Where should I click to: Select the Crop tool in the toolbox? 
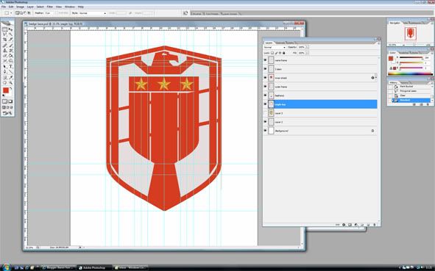pos(4,40)
